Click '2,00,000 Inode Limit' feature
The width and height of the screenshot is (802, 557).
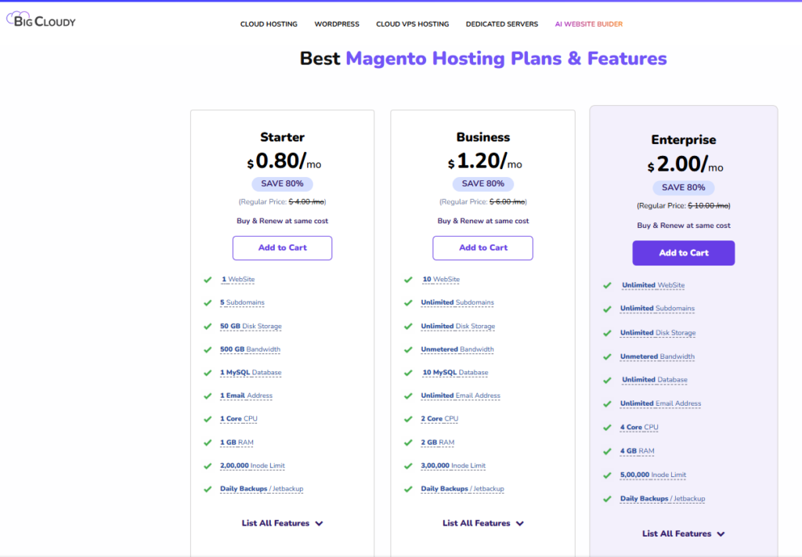[x=252, y=465]
